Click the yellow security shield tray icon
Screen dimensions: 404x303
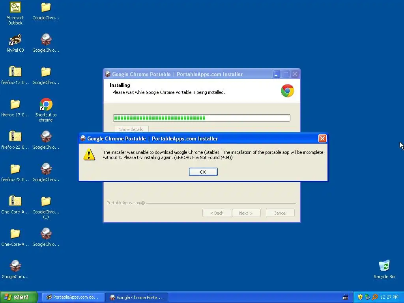pyautogui.click(x=360, y=297)
